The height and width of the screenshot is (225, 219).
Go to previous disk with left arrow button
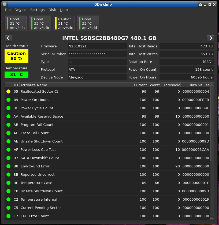pyautogui.click(x=8, y=38)
